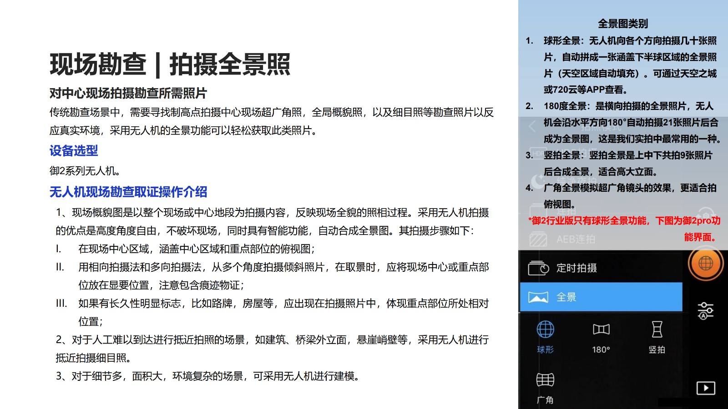
Task: Click the 全景图类别 heading
Action: point(622,24)
